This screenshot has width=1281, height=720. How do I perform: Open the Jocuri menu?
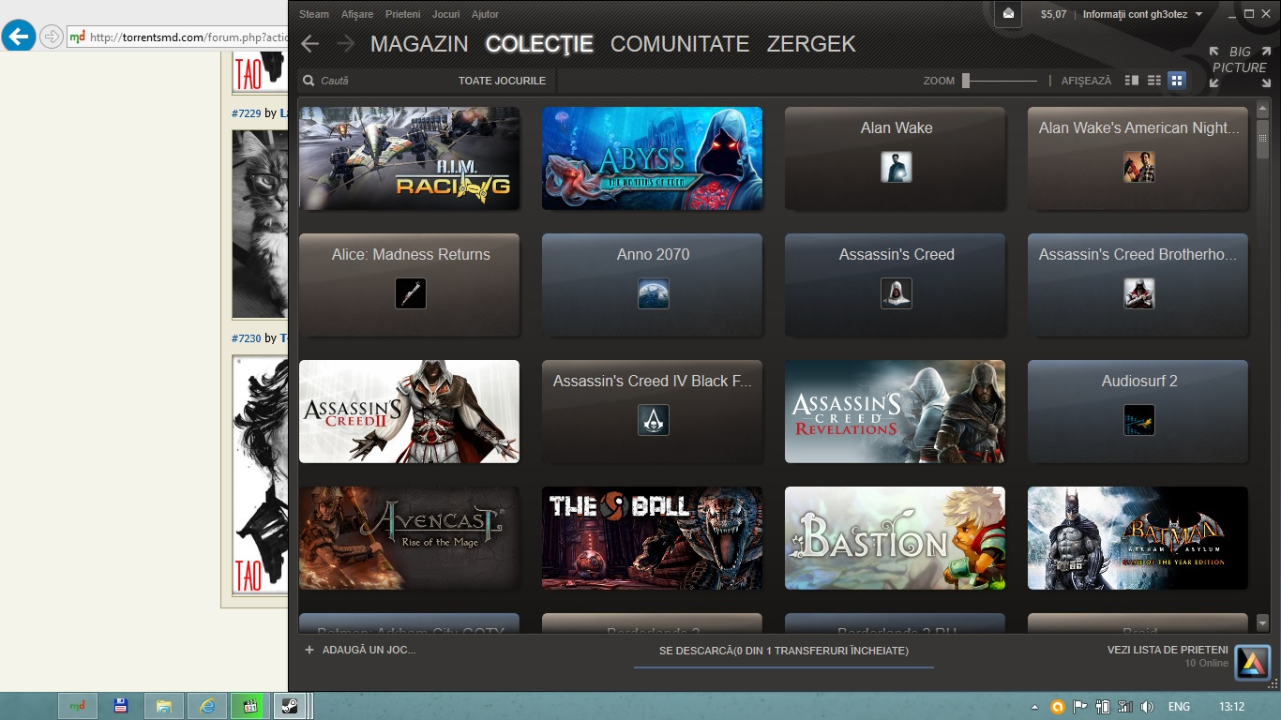[x=445, y=14]
